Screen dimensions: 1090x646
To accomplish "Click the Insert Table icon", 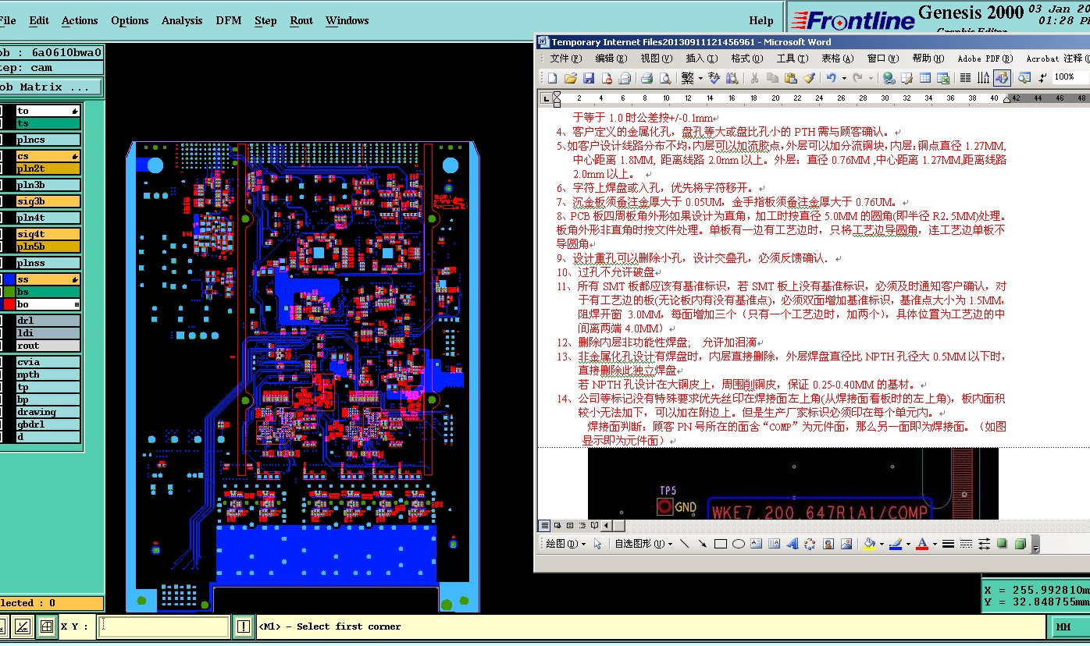I will click(x=924, y=77).
